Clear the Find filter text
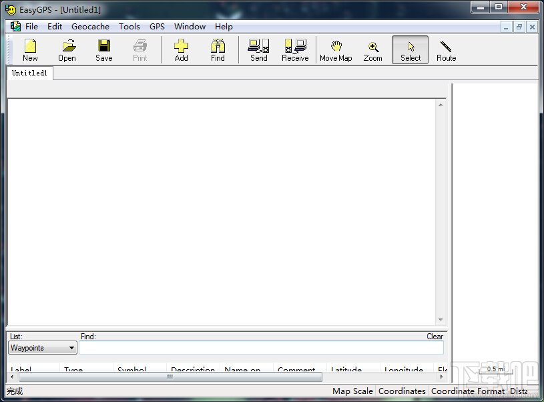544x402 pixels. coord(435,337)
